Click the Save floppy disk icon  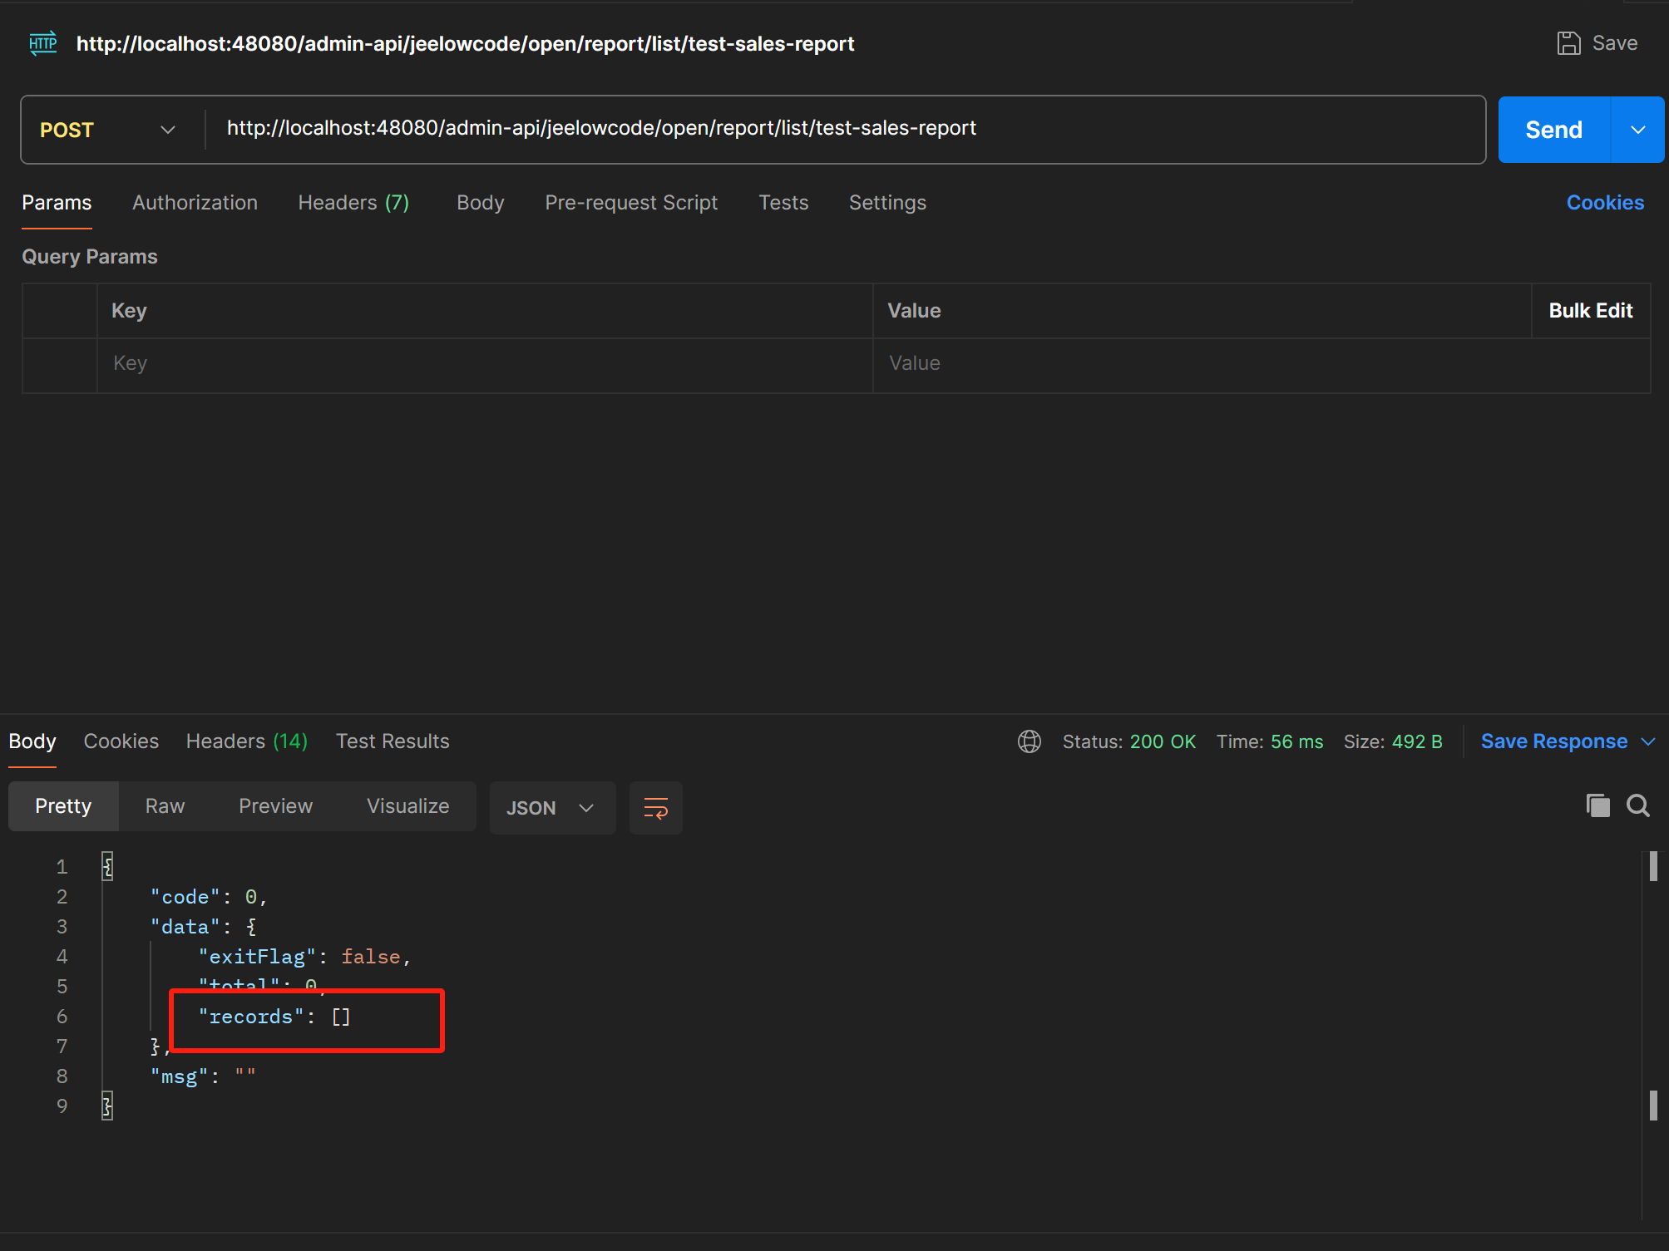coord(1568,43)
